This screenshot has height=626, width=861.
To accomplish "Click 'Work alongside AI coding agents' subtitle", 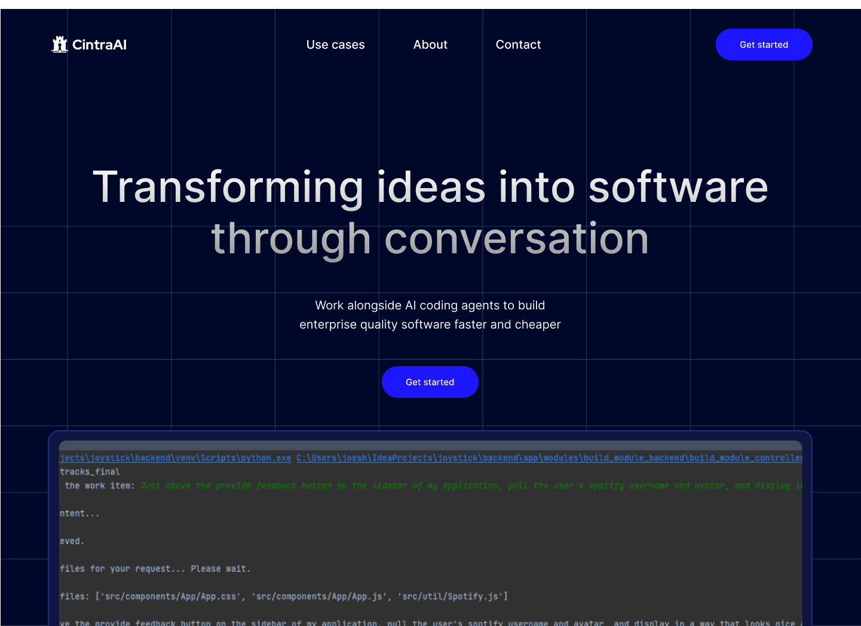I will click(x=430, y=305).
